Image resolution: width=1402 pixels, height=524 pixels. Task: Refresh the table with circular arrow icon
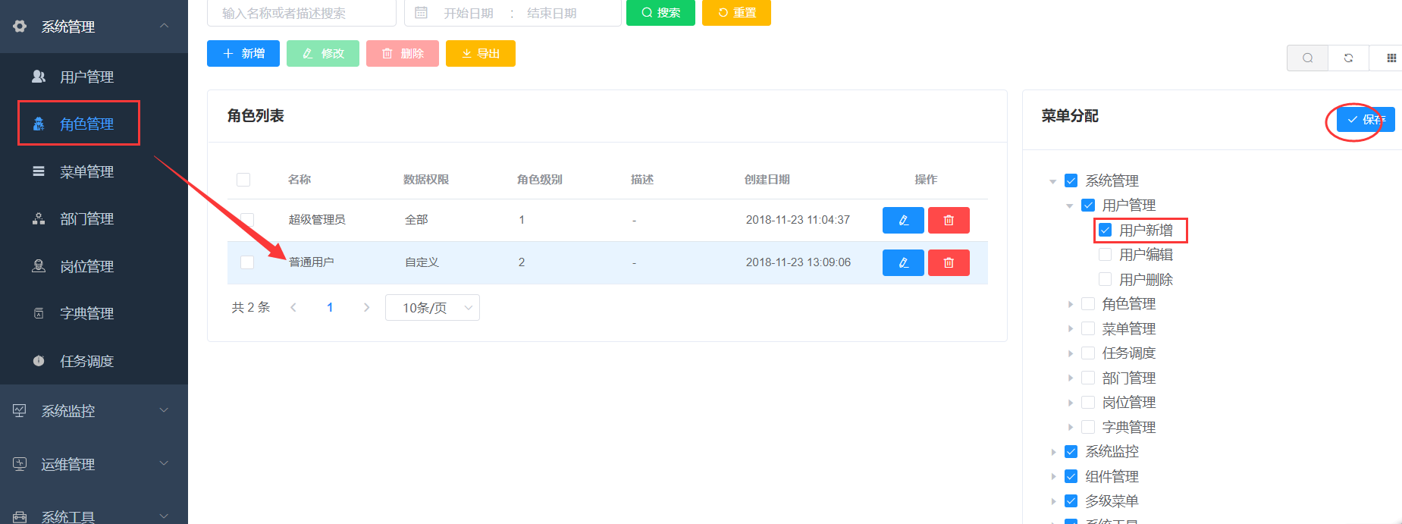[1349, 58]
